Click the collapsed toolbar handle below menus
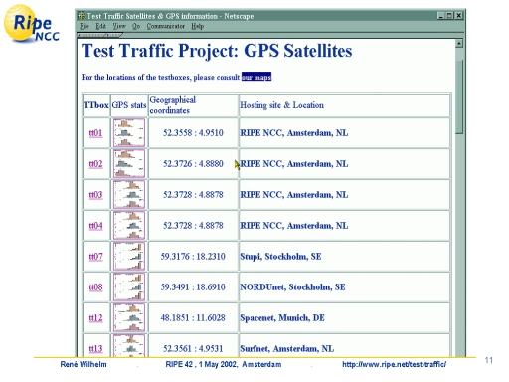Screen dimensions: 509x382 (x=100, y=35)
